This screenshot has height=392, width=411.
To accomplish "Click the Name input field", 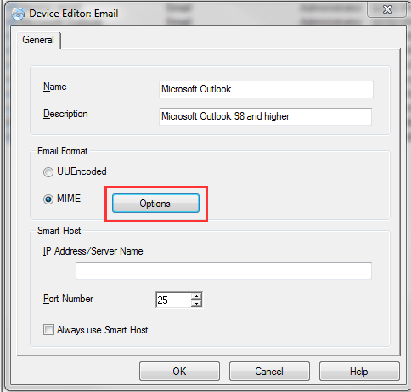I will pyautogui.click(x=266, y=89).
